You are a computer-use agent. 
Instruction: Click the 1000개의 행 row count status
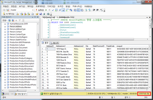144,94
